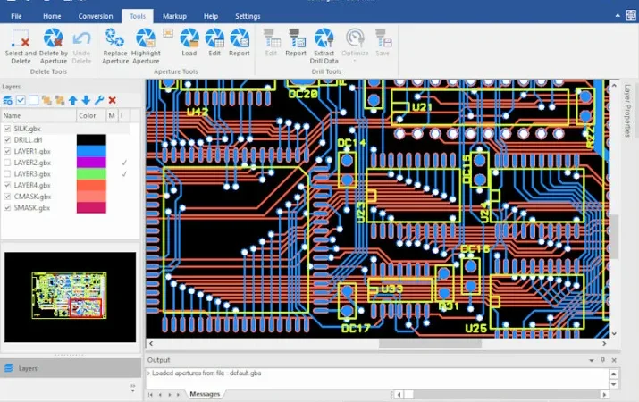This screenshot has width=639, height=402.
Task: Choose Delete by Aperture tool
Action: pyautogui.click(x=54, y=46)
